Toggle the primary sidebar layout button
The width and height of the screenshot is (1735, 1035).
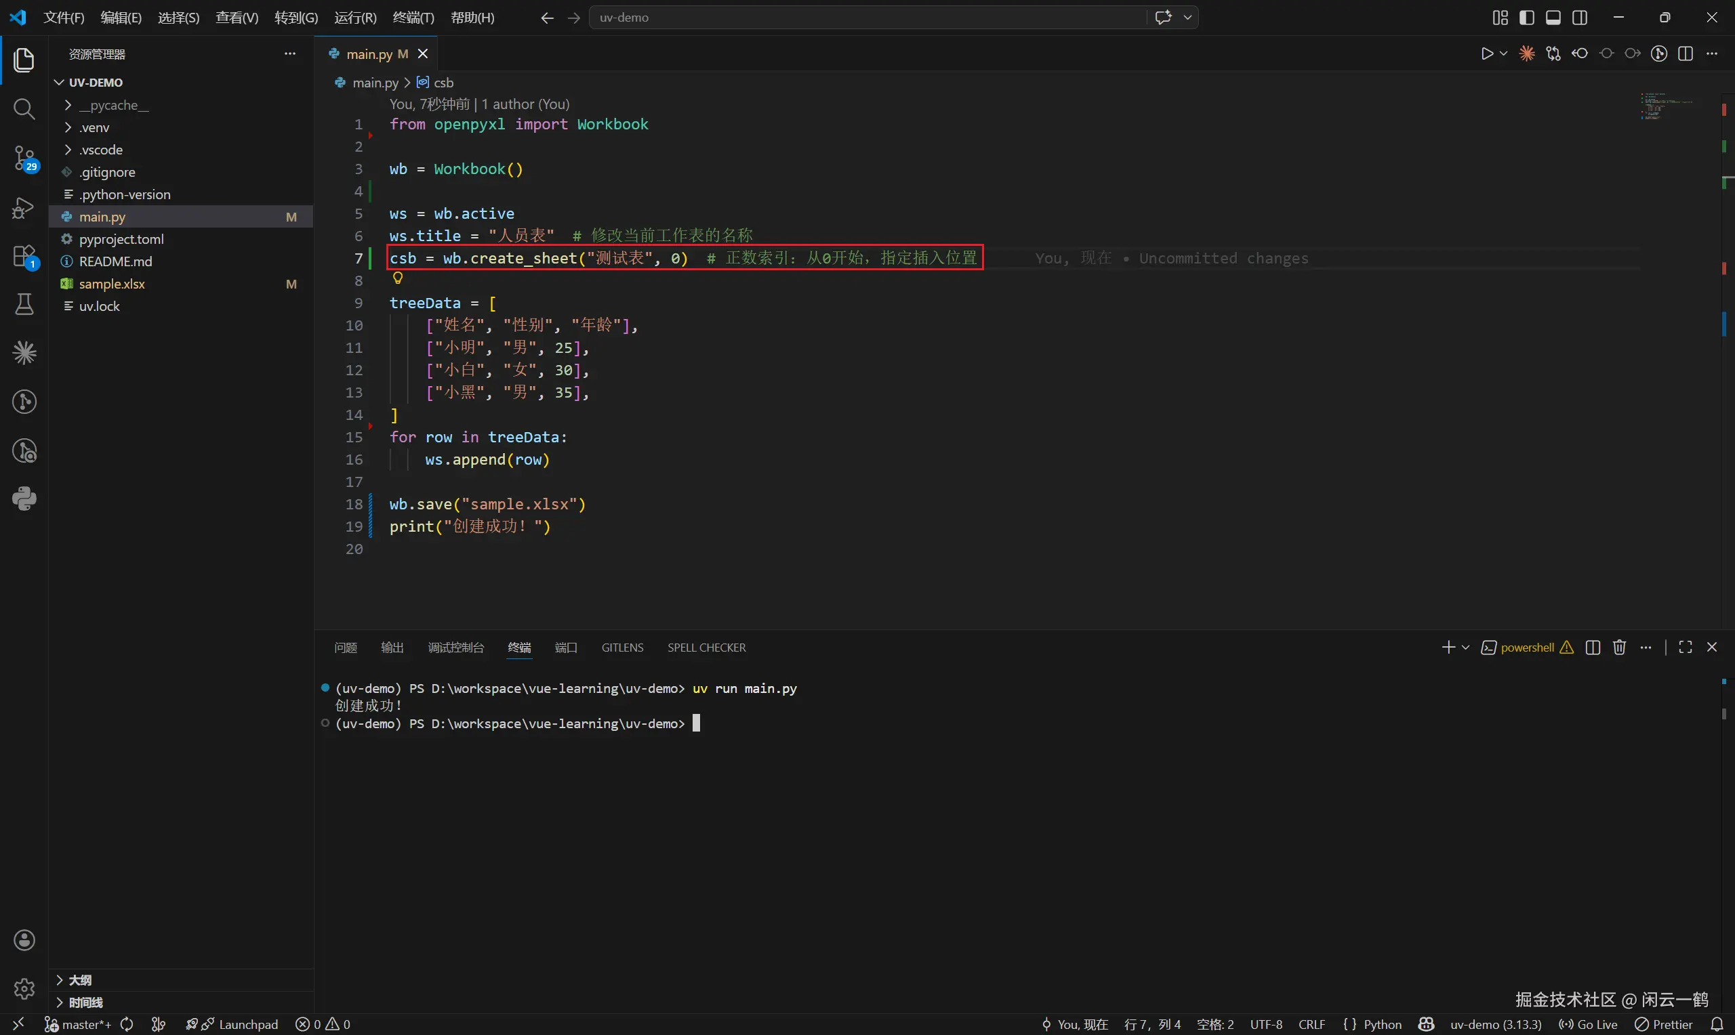pos(1526,18)
